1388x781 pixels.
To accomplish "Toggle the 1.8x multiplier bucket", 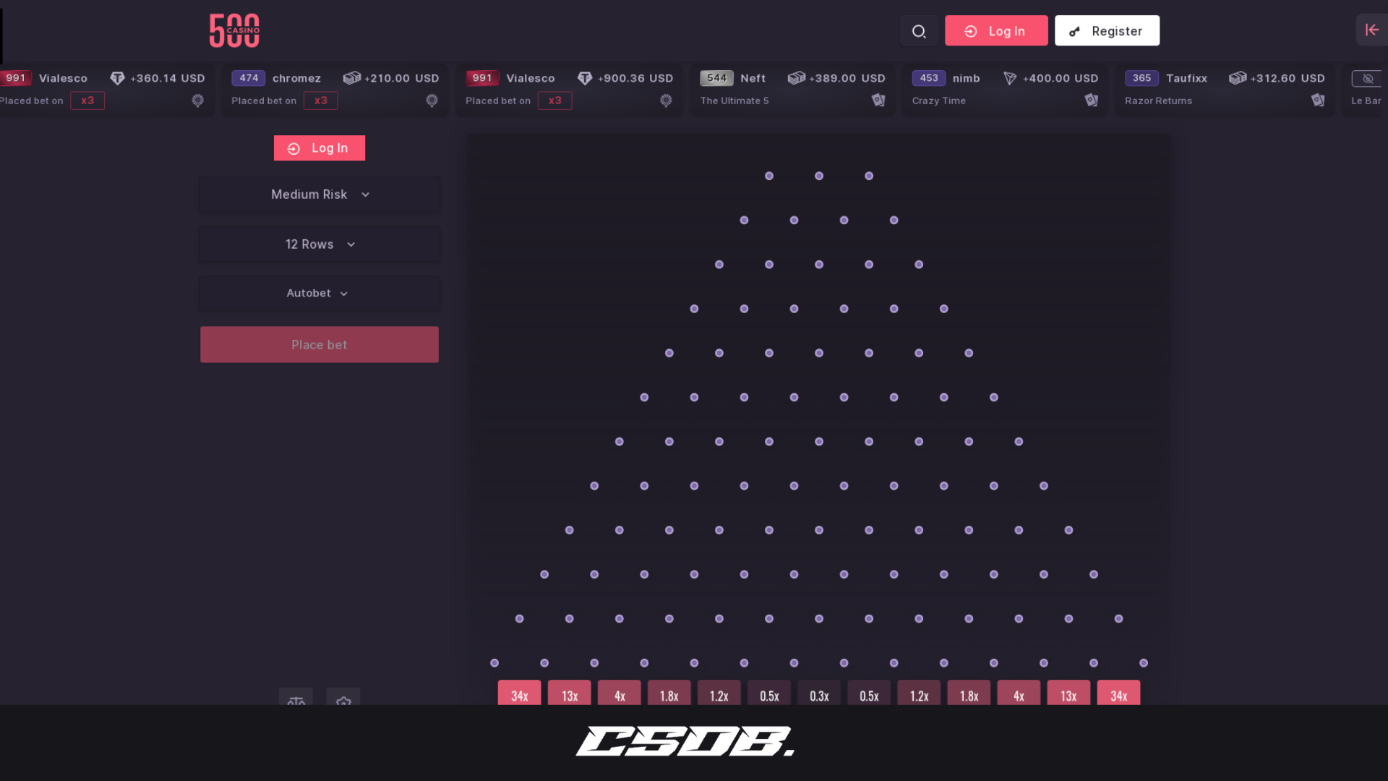I will coord(668,695).
